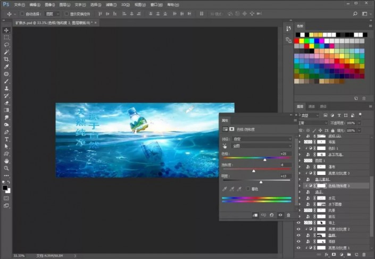The height and width of the screenshot is (259, 375).
Task: Create a new group folder icon
Action: point(349,255)
